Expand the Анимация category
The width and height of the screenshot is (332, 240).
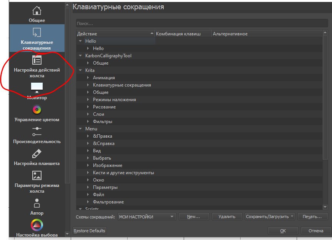pos(88,78)
